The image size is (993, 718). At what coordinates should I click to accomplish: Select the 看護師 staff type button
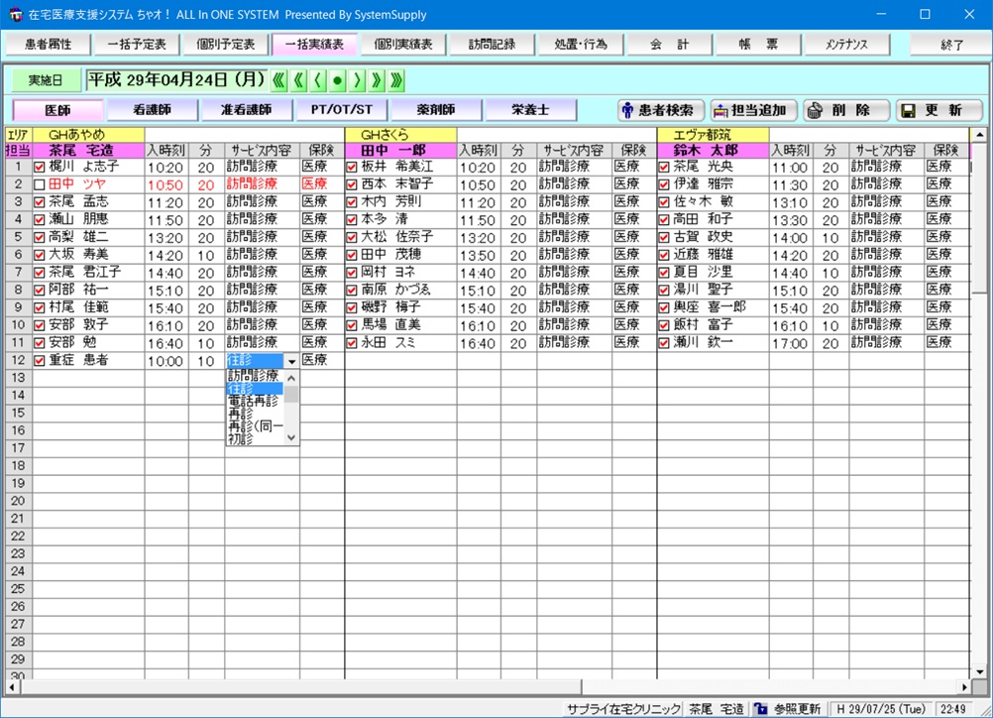152,110
